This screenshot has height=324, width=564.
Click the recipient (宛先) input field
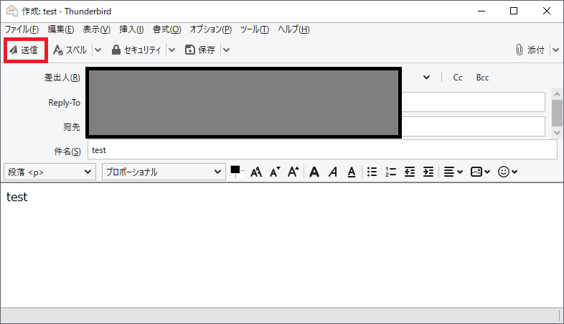pyautogui.click(x=473, y=126)
